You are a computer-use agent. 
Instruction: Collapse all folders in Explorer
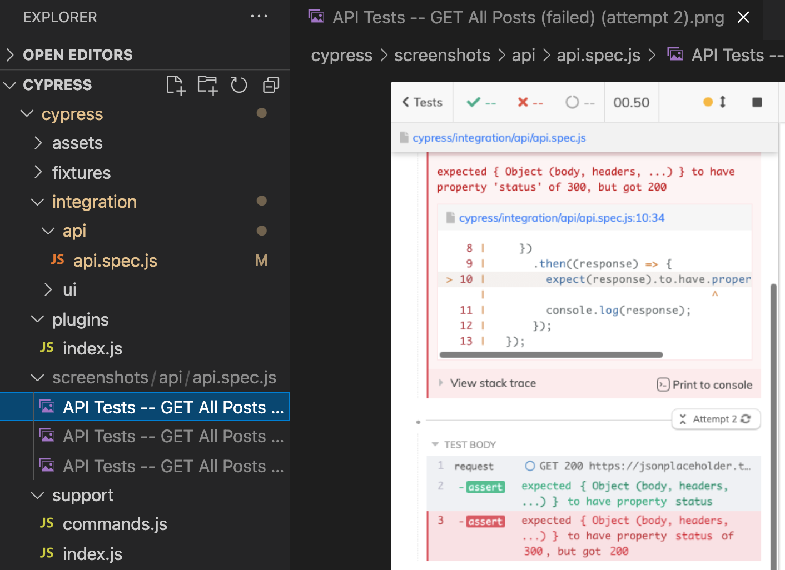coord(271,85)
